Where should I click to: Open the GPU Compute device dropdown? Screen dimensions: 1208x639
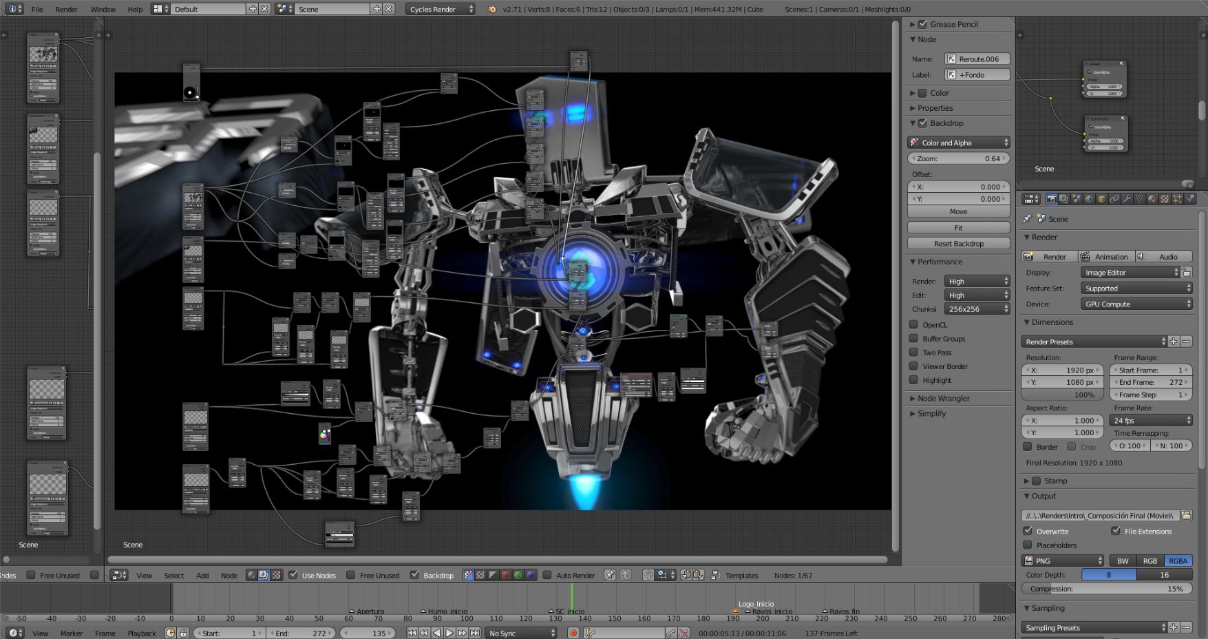1136,304
